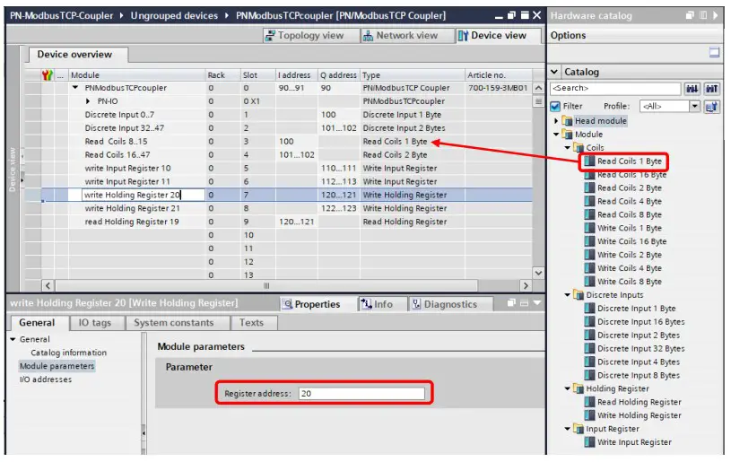Viewport: 731px width, 462px height.
Task: Select Module parameters in properties tree
Action: [57, 366]
